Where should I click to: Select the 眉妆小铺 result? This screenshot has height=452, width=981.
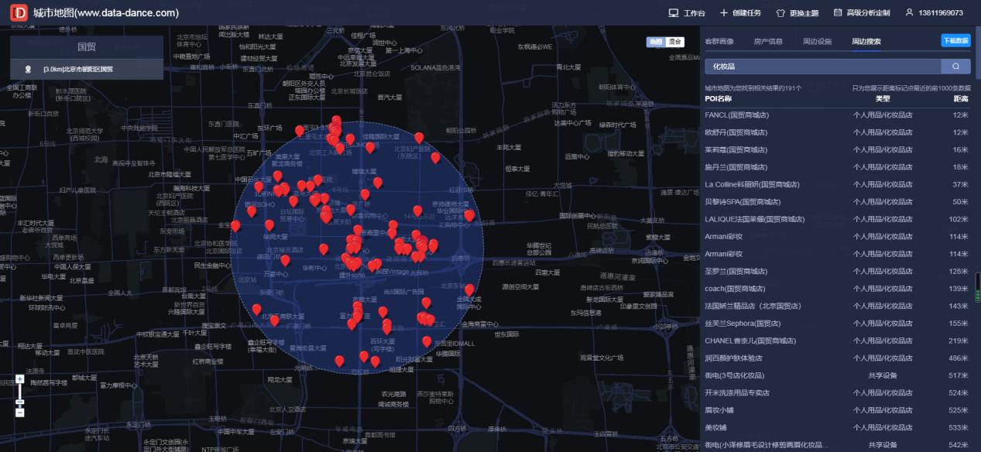click(837, 410)
